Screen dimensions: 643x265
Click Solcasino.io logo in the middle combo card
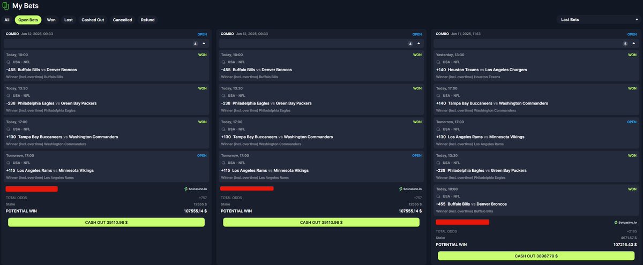[410, 189]
